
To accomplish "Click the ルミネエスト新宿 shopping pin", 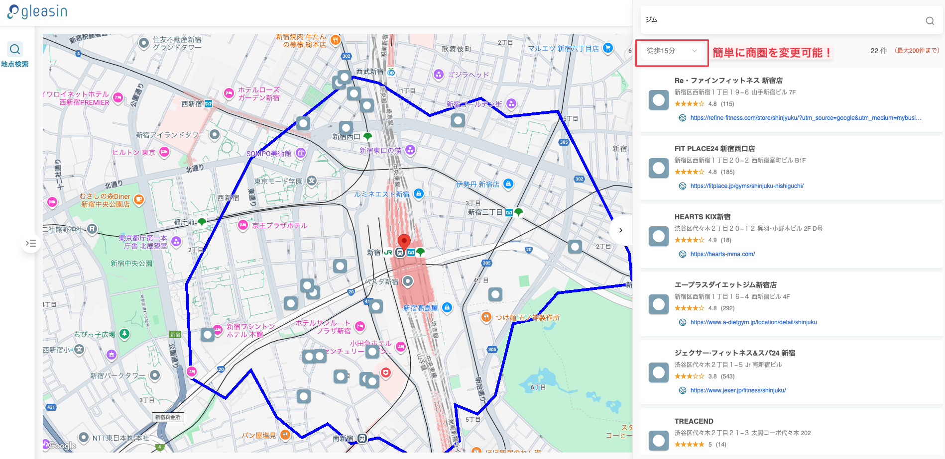I will click(x=419, y=194).
